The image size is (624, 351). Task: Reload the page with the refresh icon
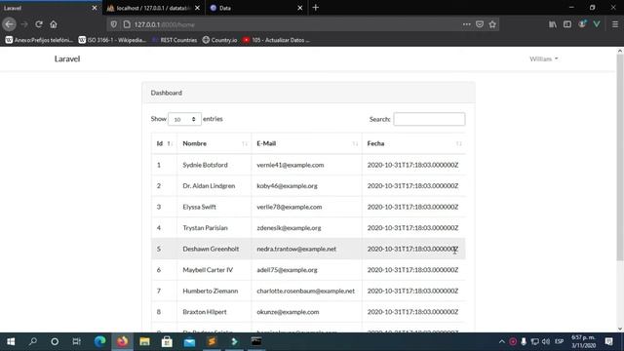click(39, 24)
